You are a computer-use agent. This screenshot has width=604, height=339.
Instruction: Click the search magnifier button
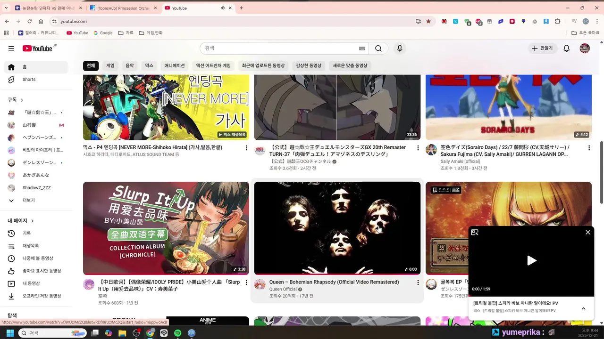(x=378, y=48)
